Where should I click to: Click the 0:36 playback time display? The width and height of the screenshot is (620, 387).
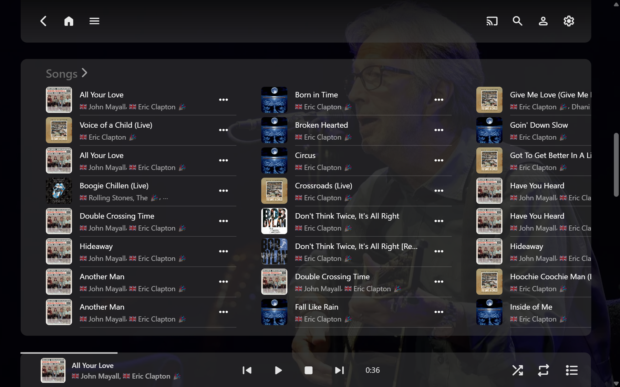372,370
